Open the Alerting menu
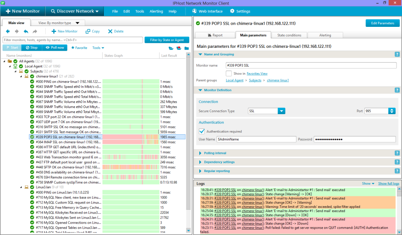This screenshot has height=235, width=402. [x=156, y=11]
